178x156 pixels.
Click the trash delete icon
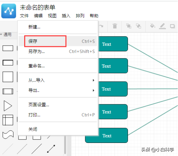[x=115, y=26]
